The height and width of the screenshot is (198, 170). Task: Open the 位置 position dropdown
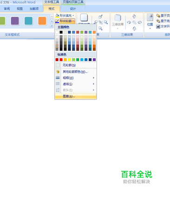tap(150, 21)
